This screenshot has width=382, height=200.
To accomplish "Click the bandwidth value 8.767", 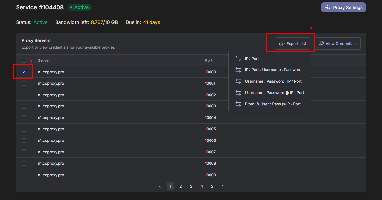I will [97, 22].
